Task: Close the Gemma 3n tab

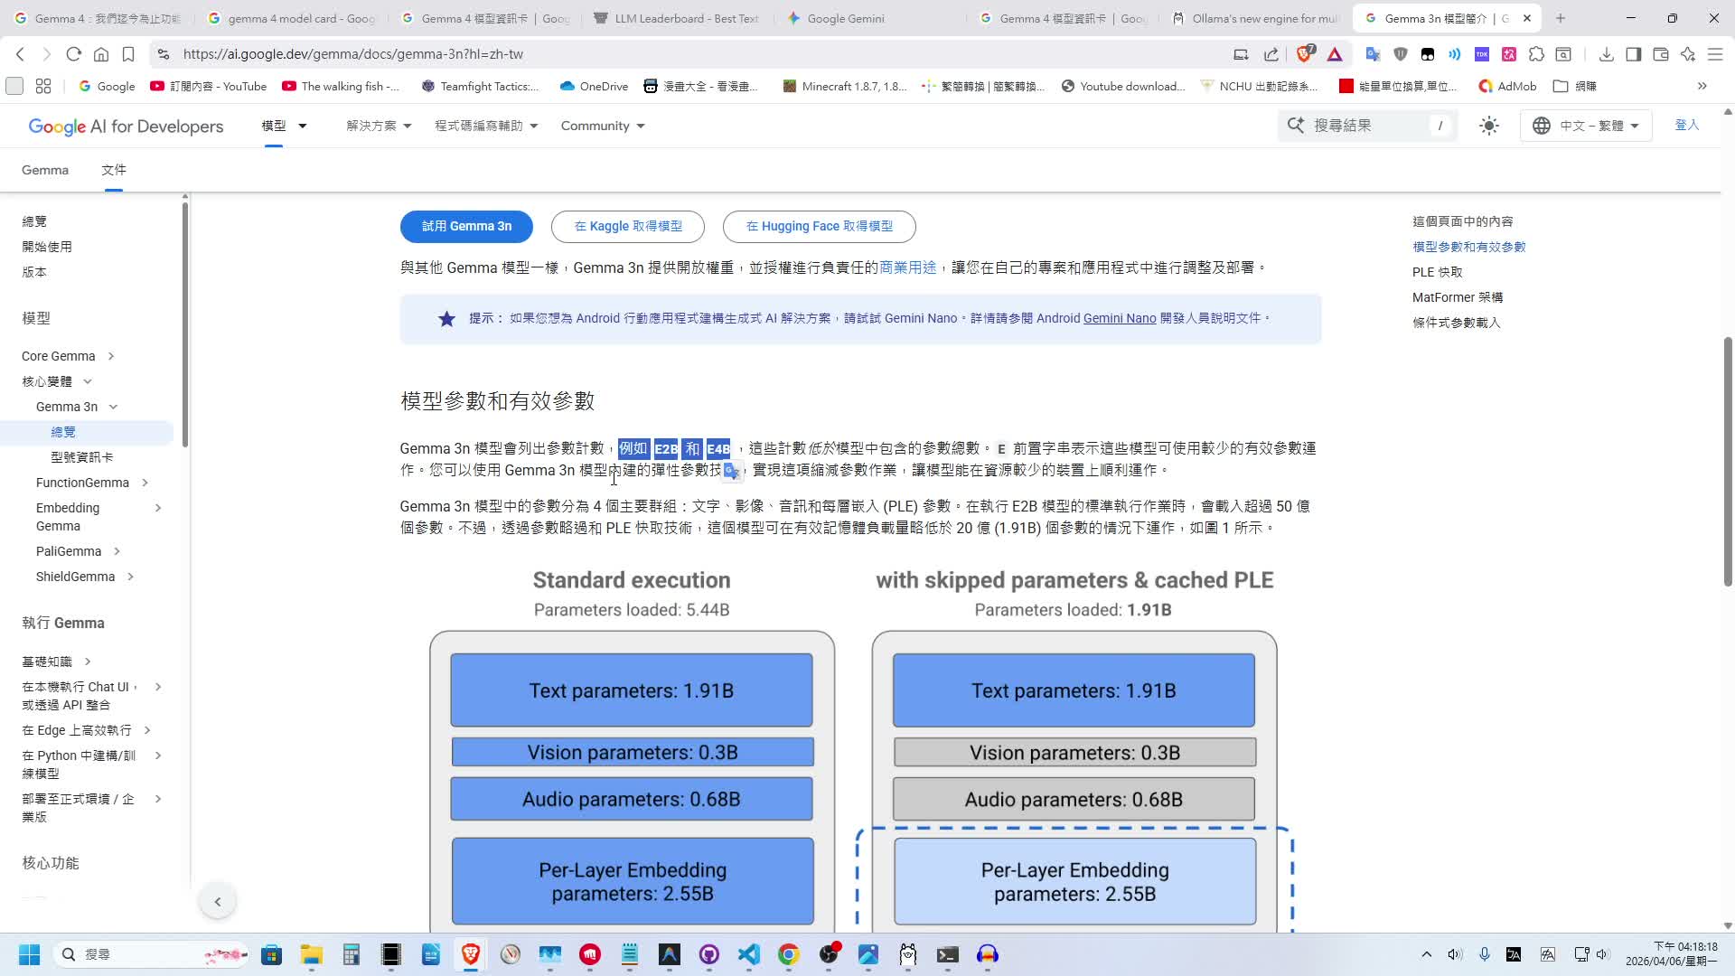Action: point(1527,18)
